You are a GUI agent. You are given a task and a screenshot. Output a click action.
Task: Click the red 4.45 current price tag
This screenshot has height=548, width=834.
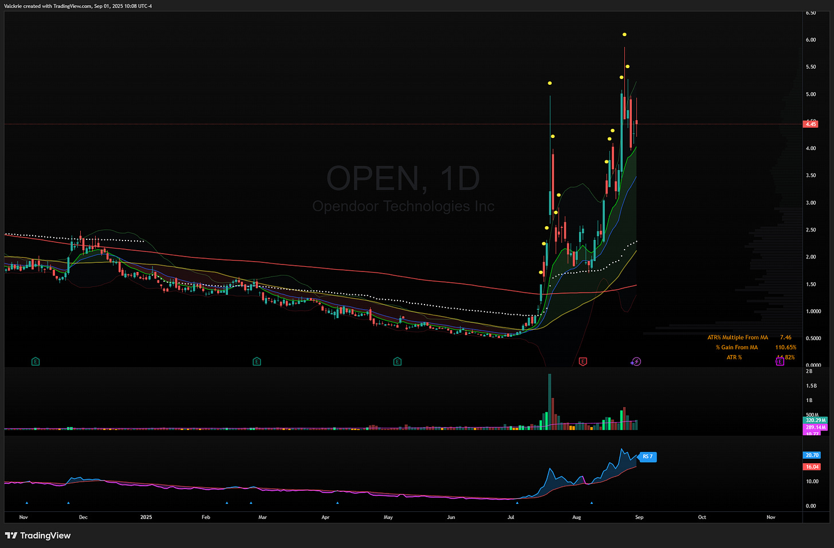coord(811,124)
